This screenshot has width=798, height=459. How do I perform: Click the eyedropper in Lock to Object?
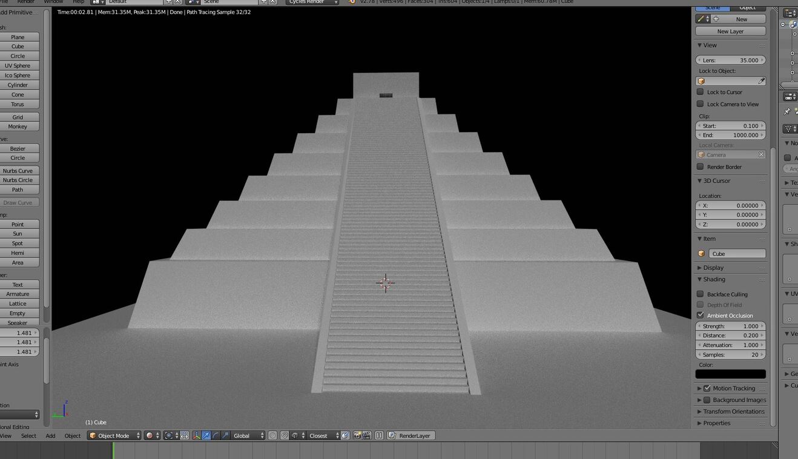pos(761,81)
